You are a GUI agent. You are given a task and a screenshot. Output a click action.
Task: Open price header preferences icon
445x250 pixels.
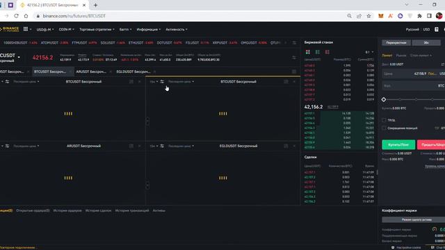294,58
